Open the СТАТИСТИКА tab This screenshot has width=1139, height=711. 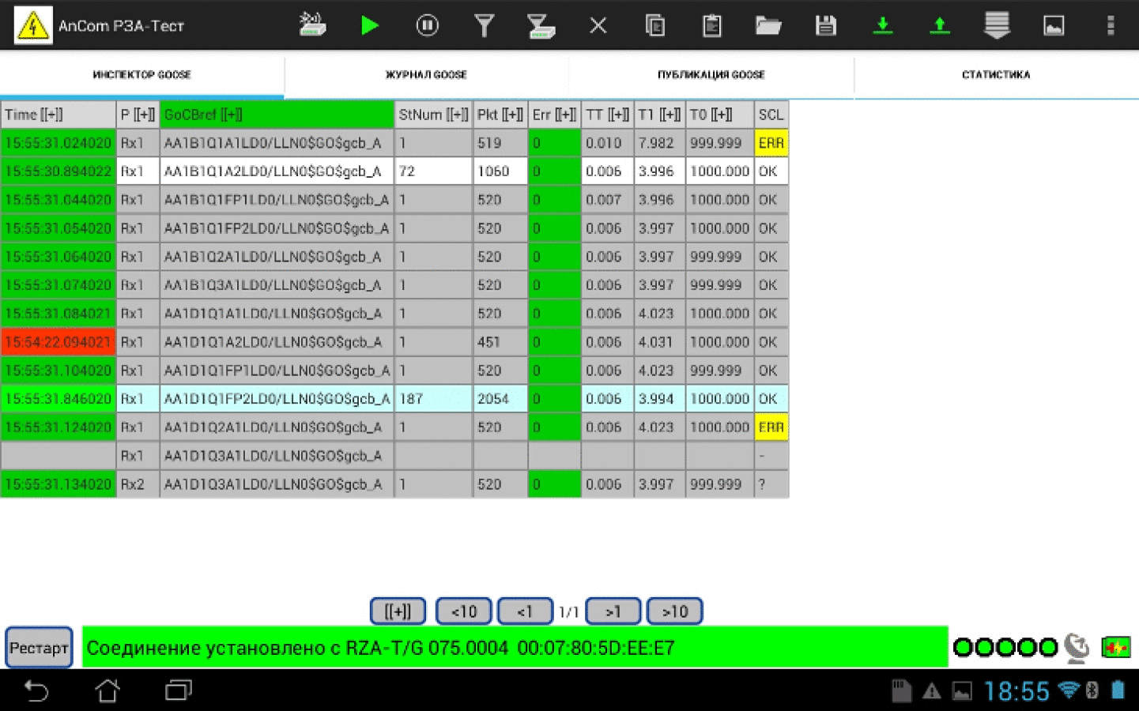point(996,75)
